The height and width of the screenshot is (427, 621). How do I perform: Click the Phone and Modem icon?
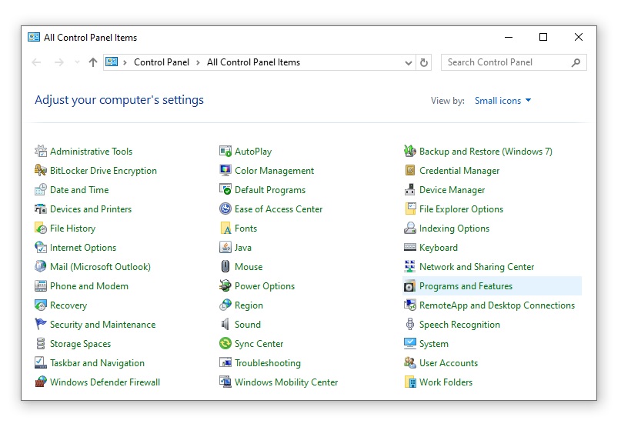click(40, 285)
